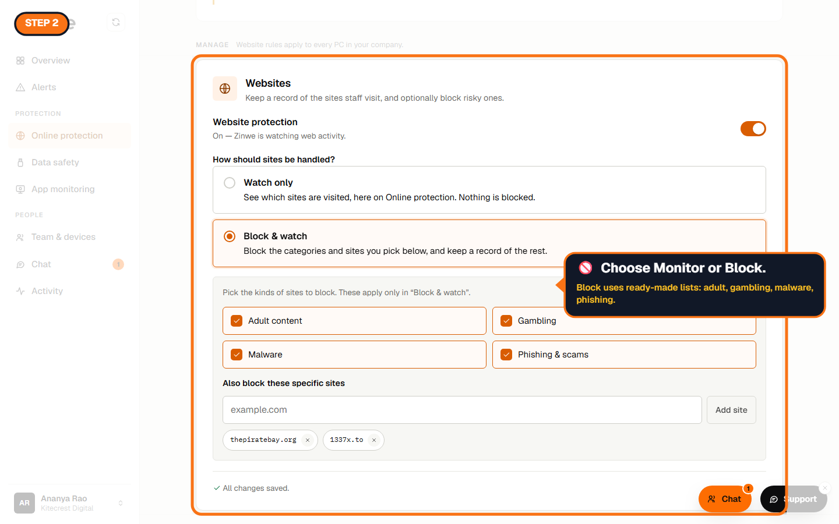Click the "Kitecrest Digital" company name

(x=67, y=508)
